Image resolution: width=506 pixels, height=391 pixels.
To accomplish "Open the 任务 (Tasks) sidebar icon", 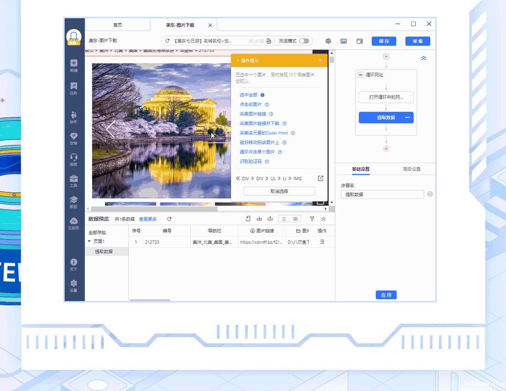I will (74, 87).
